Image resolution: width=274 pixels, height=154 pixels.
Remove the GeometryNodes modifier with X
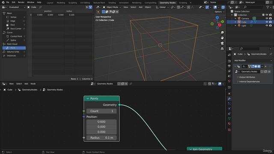265,66
